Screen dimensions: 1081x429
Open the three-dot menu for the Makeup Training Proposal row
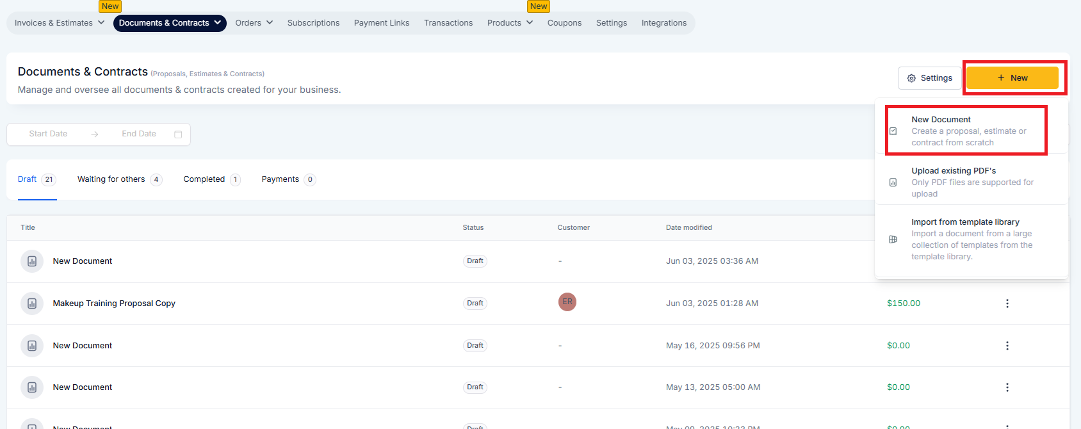coord(1007,304)
